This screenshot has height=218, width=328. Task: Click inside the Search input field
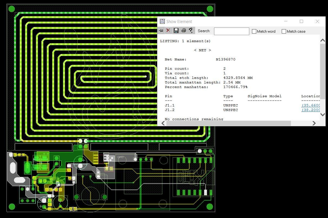point(231,31)
